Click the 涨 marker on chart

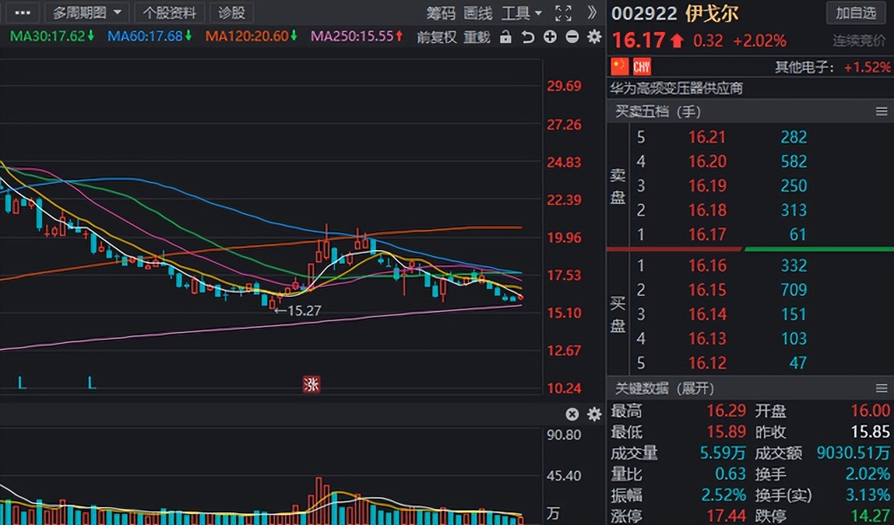[311, 384]
